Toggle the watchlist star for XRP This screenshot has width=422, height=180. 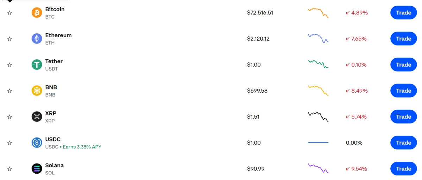[x=10, y=117]
